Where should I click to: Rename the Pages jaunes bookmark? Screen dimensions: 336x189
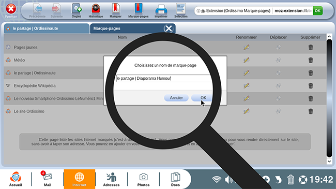[247, 47]
